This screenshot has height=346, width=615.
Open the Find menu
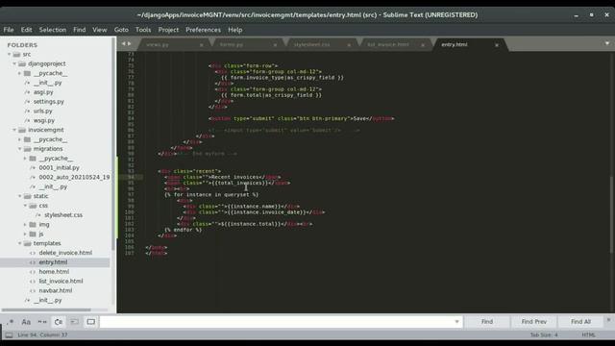[x=79, y=30]
